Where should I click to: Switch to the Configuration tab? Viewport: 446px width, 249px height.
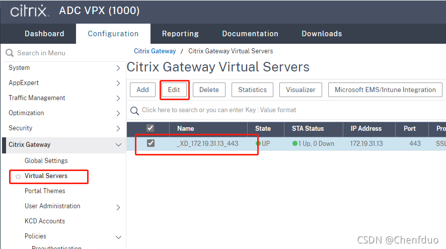tap(113, 34)
